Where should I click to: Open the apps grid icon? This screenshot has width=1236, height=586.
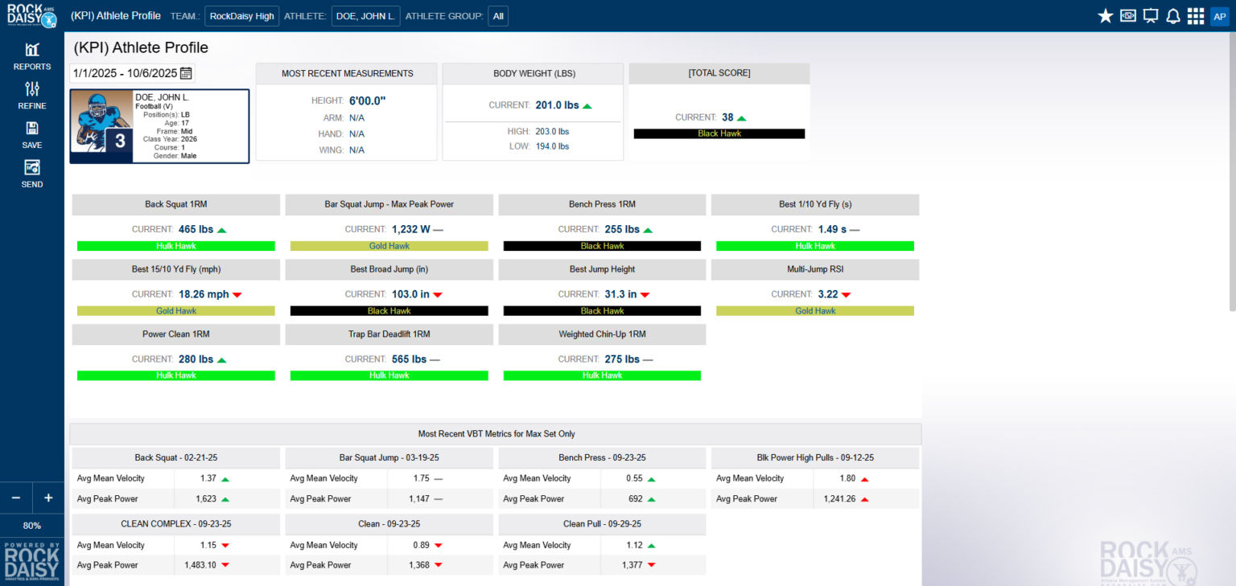[1196, 14]
